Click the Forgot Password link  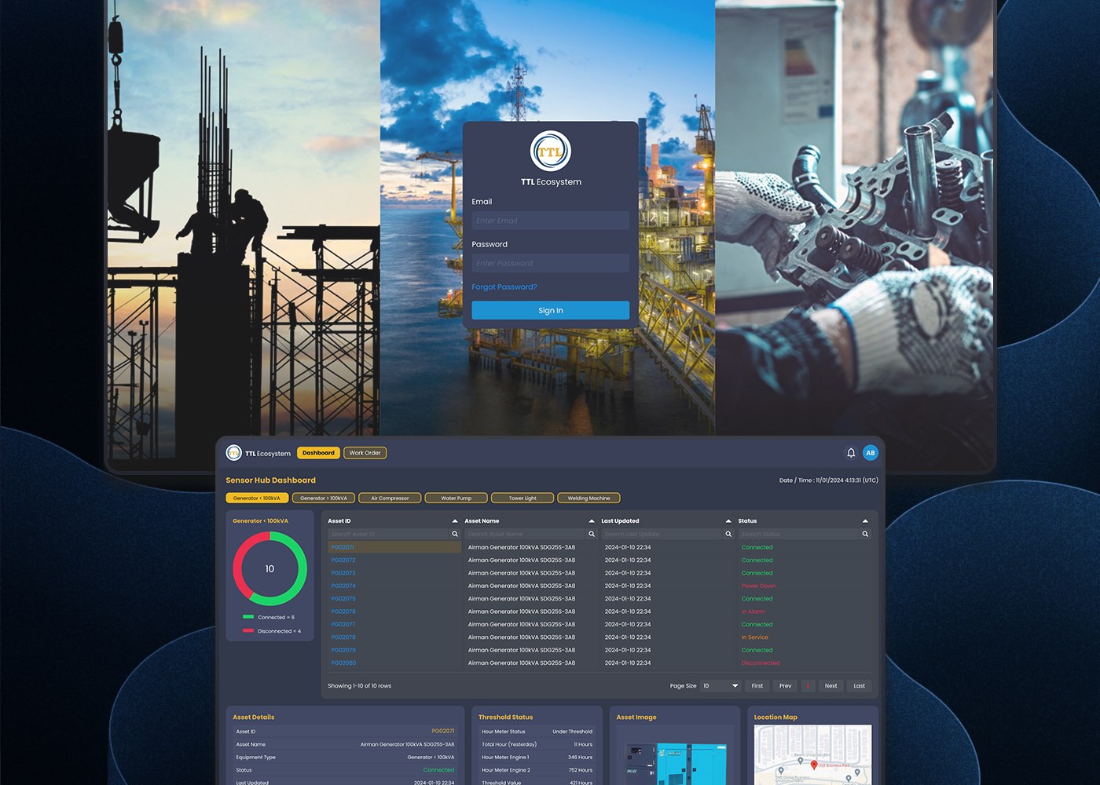click(504, 287)
